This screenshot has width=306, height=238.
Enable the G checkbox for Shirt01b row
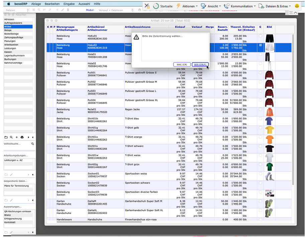click(x=261, y=119)
